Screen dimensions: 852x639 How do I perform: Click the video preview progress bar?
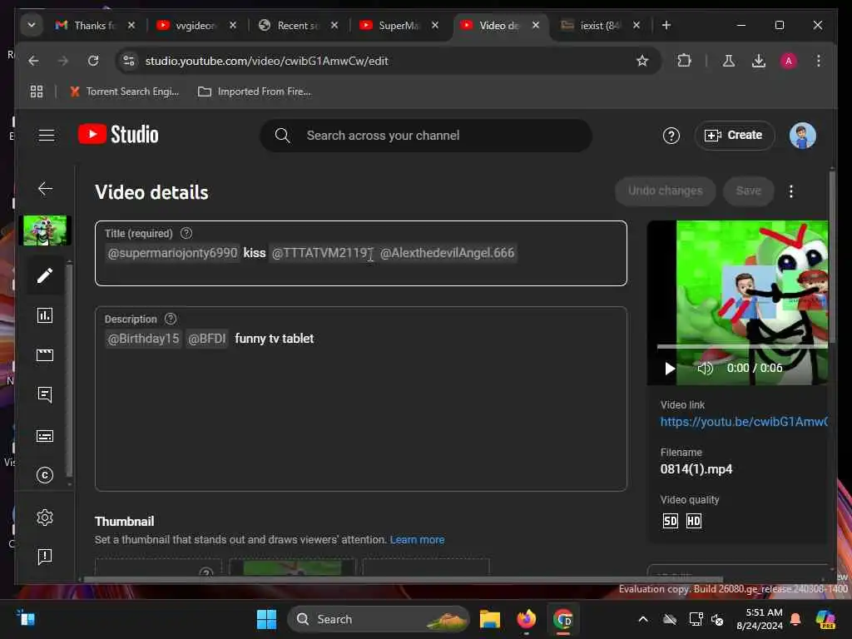(742, 346)
